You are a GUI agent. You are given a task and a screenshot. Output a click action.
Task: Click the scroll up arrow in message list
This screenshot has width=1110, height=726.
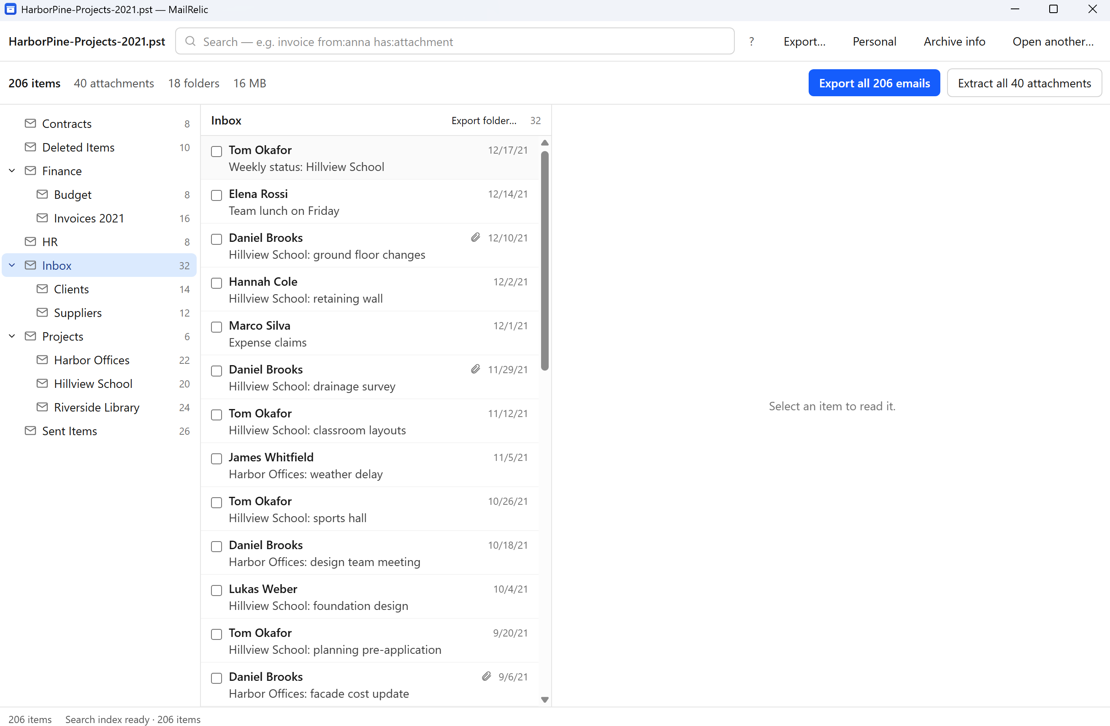tap(544, 143)
